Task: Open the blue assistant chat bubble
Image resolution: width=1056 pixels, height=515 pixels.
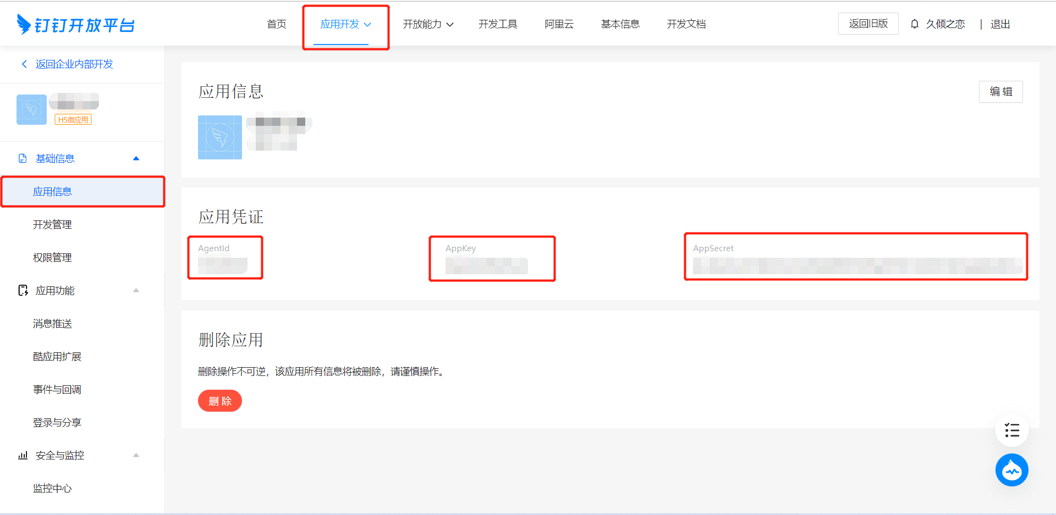Action: click(1012, 470)
